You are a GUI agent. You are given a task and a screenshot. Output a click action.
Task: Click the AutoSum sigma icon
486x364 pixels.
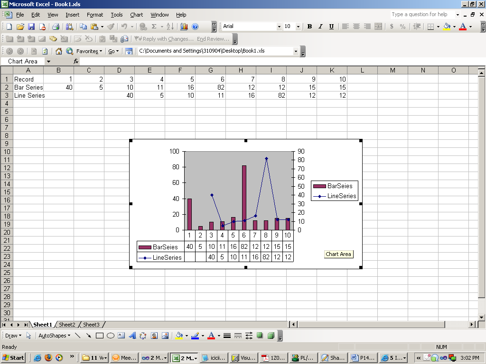154,27
